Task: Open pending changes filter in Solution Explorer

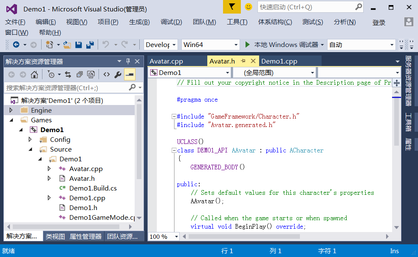Action: click(51, 75)
